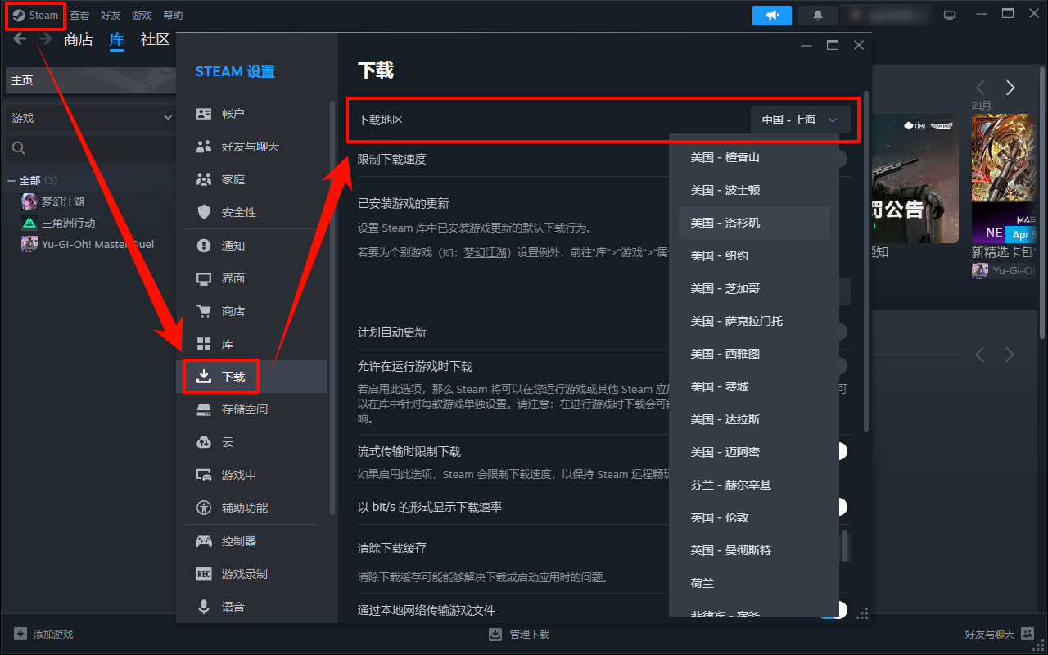The width and height of the screenshot is (1048, 655).
Task: Open the 帮助 menu
Action: pyautogui.click(x=173, y=16)
